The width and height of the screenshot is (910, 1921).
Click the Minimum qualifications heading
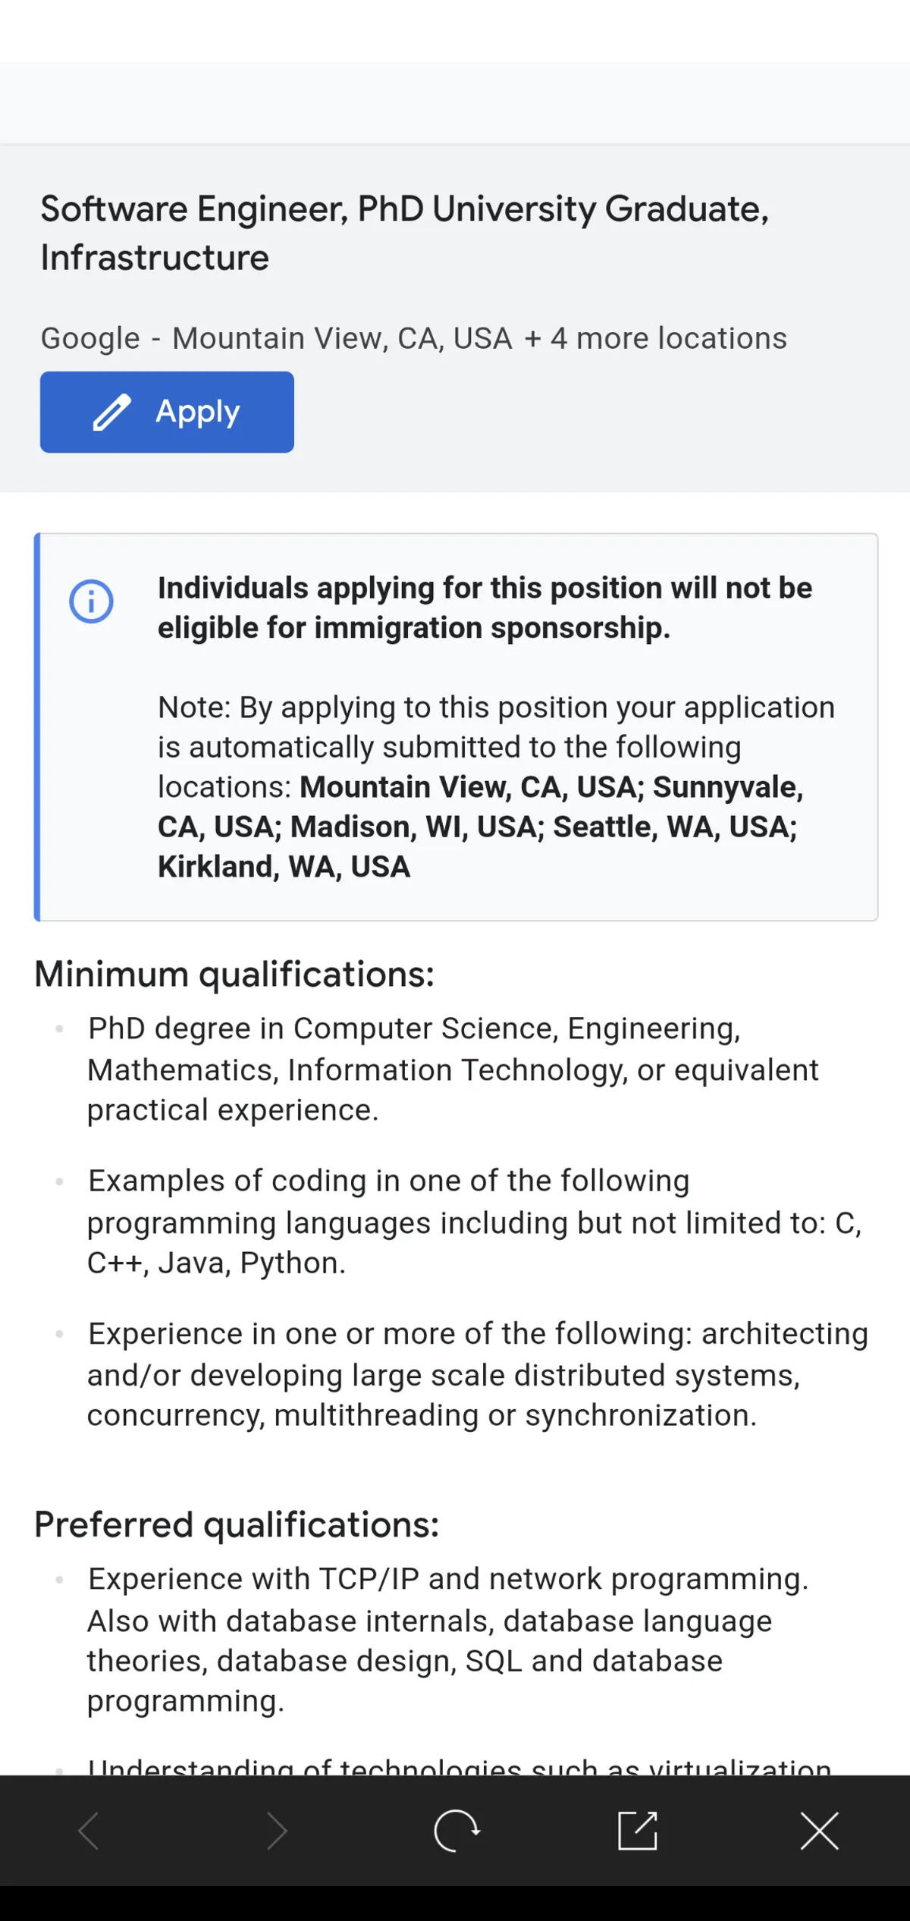(234, 975)
